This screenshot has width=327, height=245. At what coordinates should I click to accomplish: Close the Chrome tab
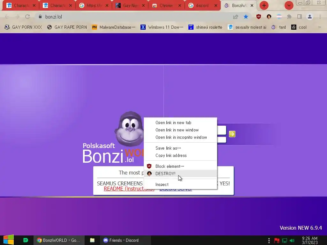(179, 6)
